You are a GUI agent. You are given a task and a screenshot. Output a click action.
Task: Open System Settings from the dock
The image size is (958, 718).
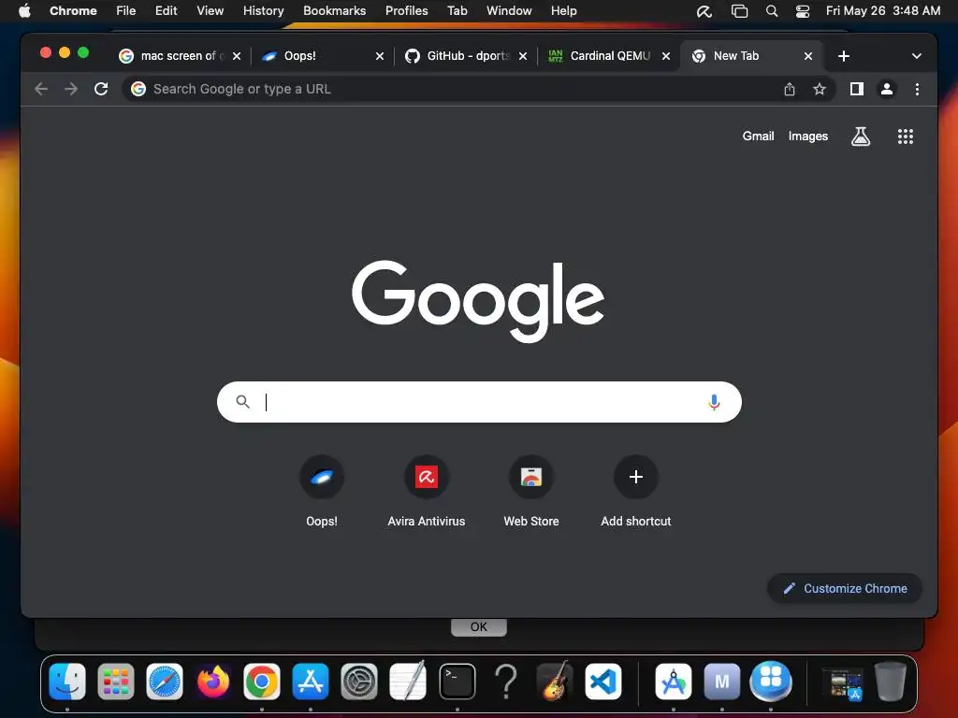point(359,682)
